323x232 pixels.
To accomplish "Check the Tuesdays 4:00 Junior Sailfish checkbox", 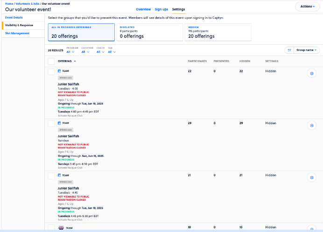I will pos(51,71).
